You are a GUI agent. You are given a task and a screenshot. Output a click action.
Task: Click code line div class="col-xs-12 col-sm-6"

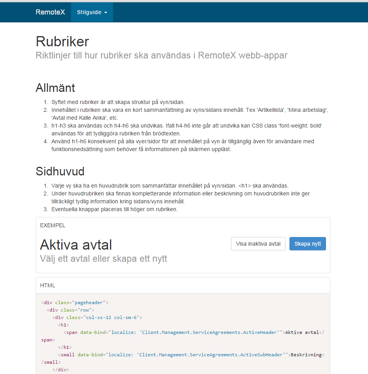97,317
